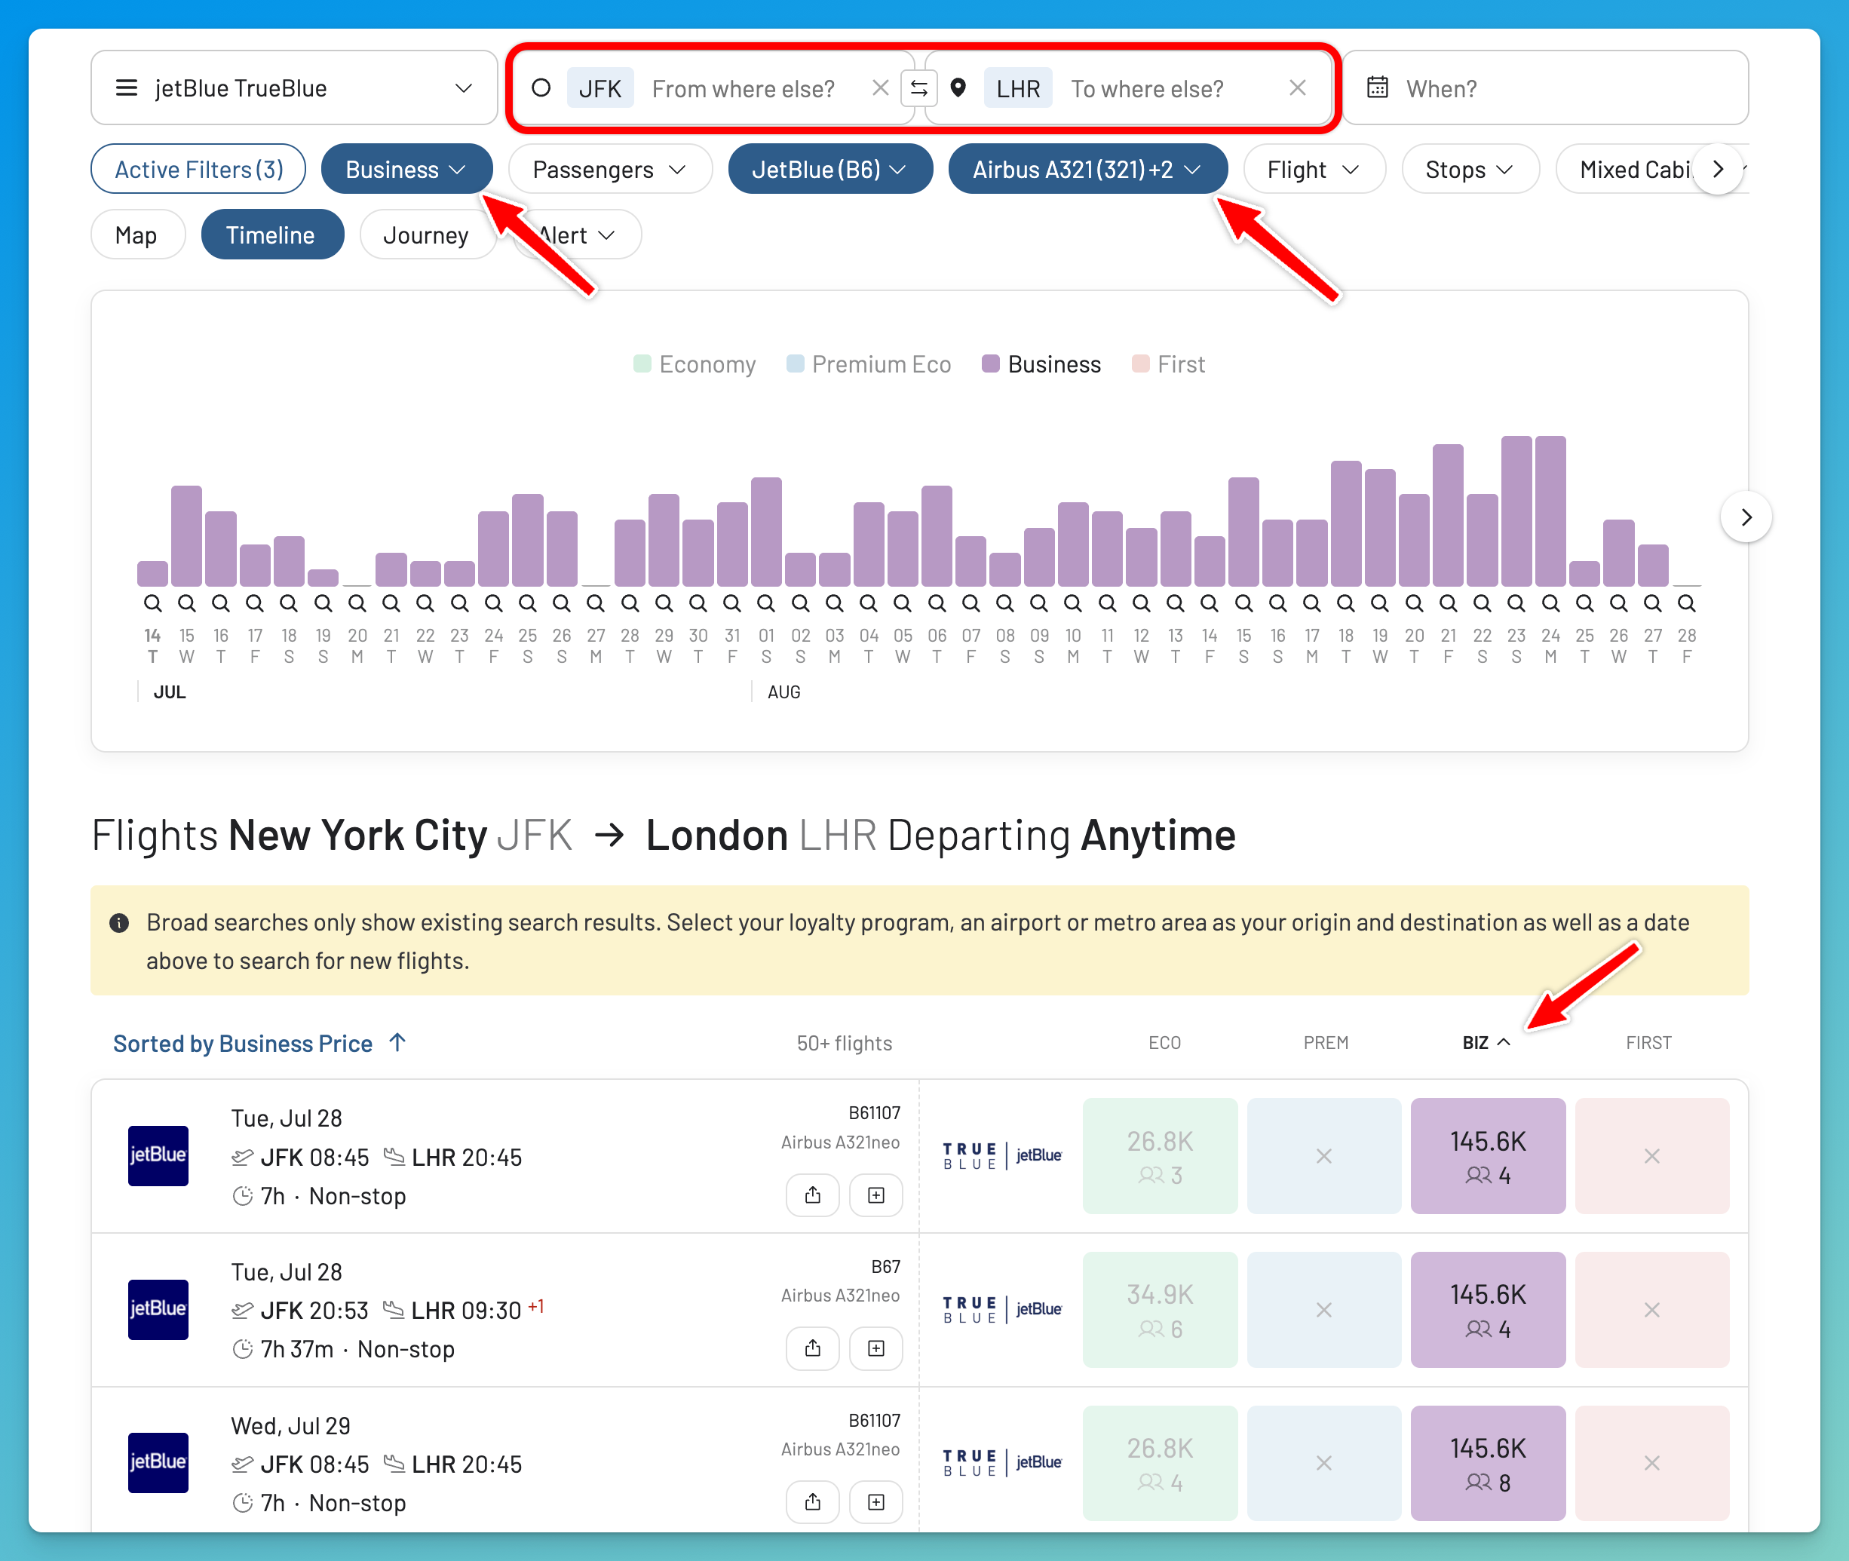1849x1561 pixels.
Task: Open the calendar date picker icon
Action: 1378,87
